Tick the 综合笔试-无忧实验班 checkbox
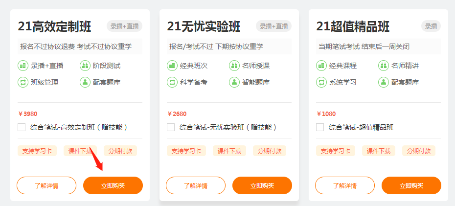The image size is (455, 206). (x=171, y=127)
